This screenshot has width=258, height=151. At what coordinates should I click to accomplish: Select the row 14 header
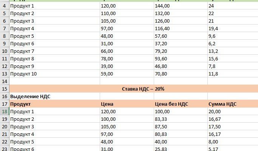click(5, 81)
